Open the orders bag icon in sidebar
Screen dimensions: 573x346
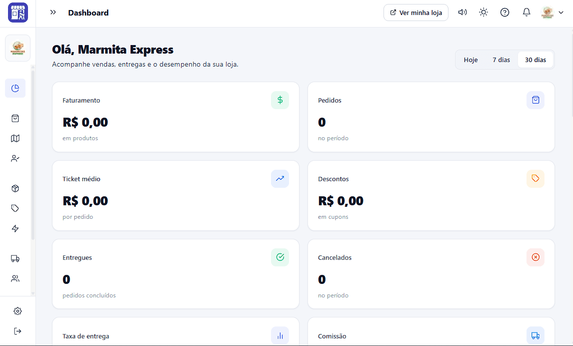pos(15,118)
